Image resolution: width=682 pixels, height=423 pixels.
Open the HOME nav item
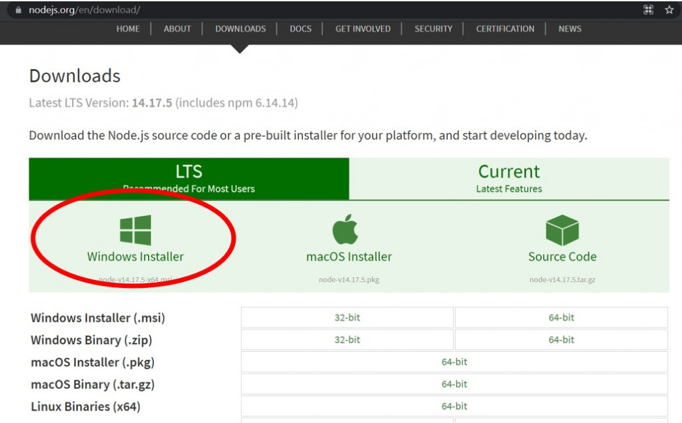pyautogui.click(x=128, y=29)
